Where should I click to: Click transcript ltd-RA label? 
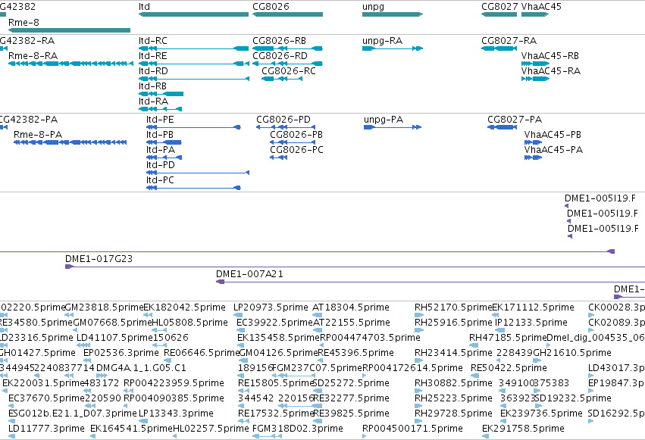coord(153,101)
